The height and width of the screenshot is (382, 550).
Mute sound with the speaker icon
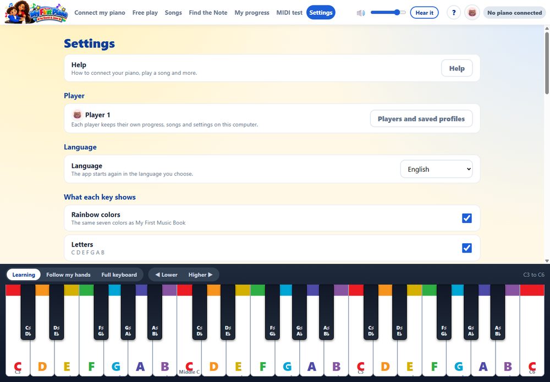361,13
